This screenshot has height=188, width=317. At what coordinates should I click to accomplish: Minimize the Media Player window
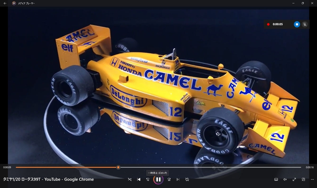[x=293, y=3]
